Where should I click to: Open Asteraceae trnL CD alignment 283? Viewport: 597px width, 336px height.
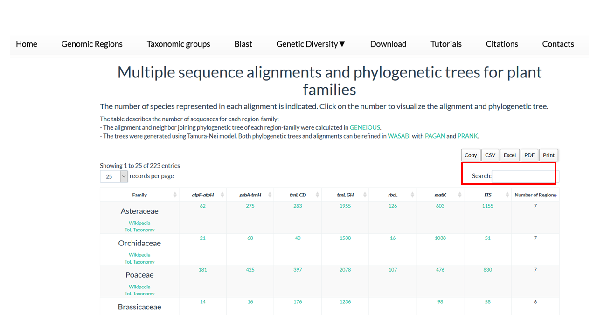point(298,206)
